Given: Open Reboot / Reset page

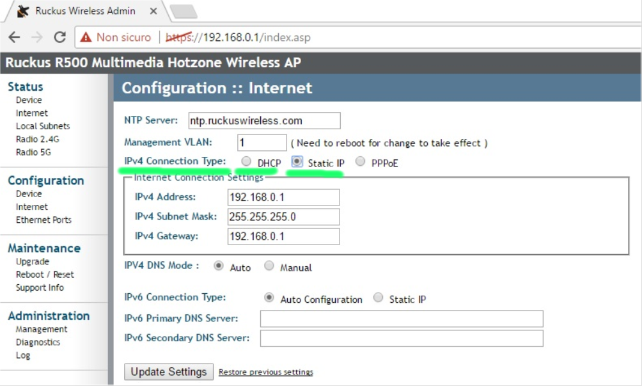Looking at the screenshot, I should 45,275.
